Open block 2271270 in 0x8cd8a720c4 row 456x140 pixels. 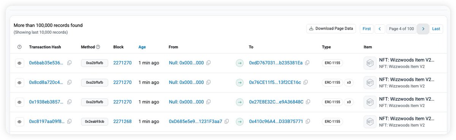(x=122, y=82)
